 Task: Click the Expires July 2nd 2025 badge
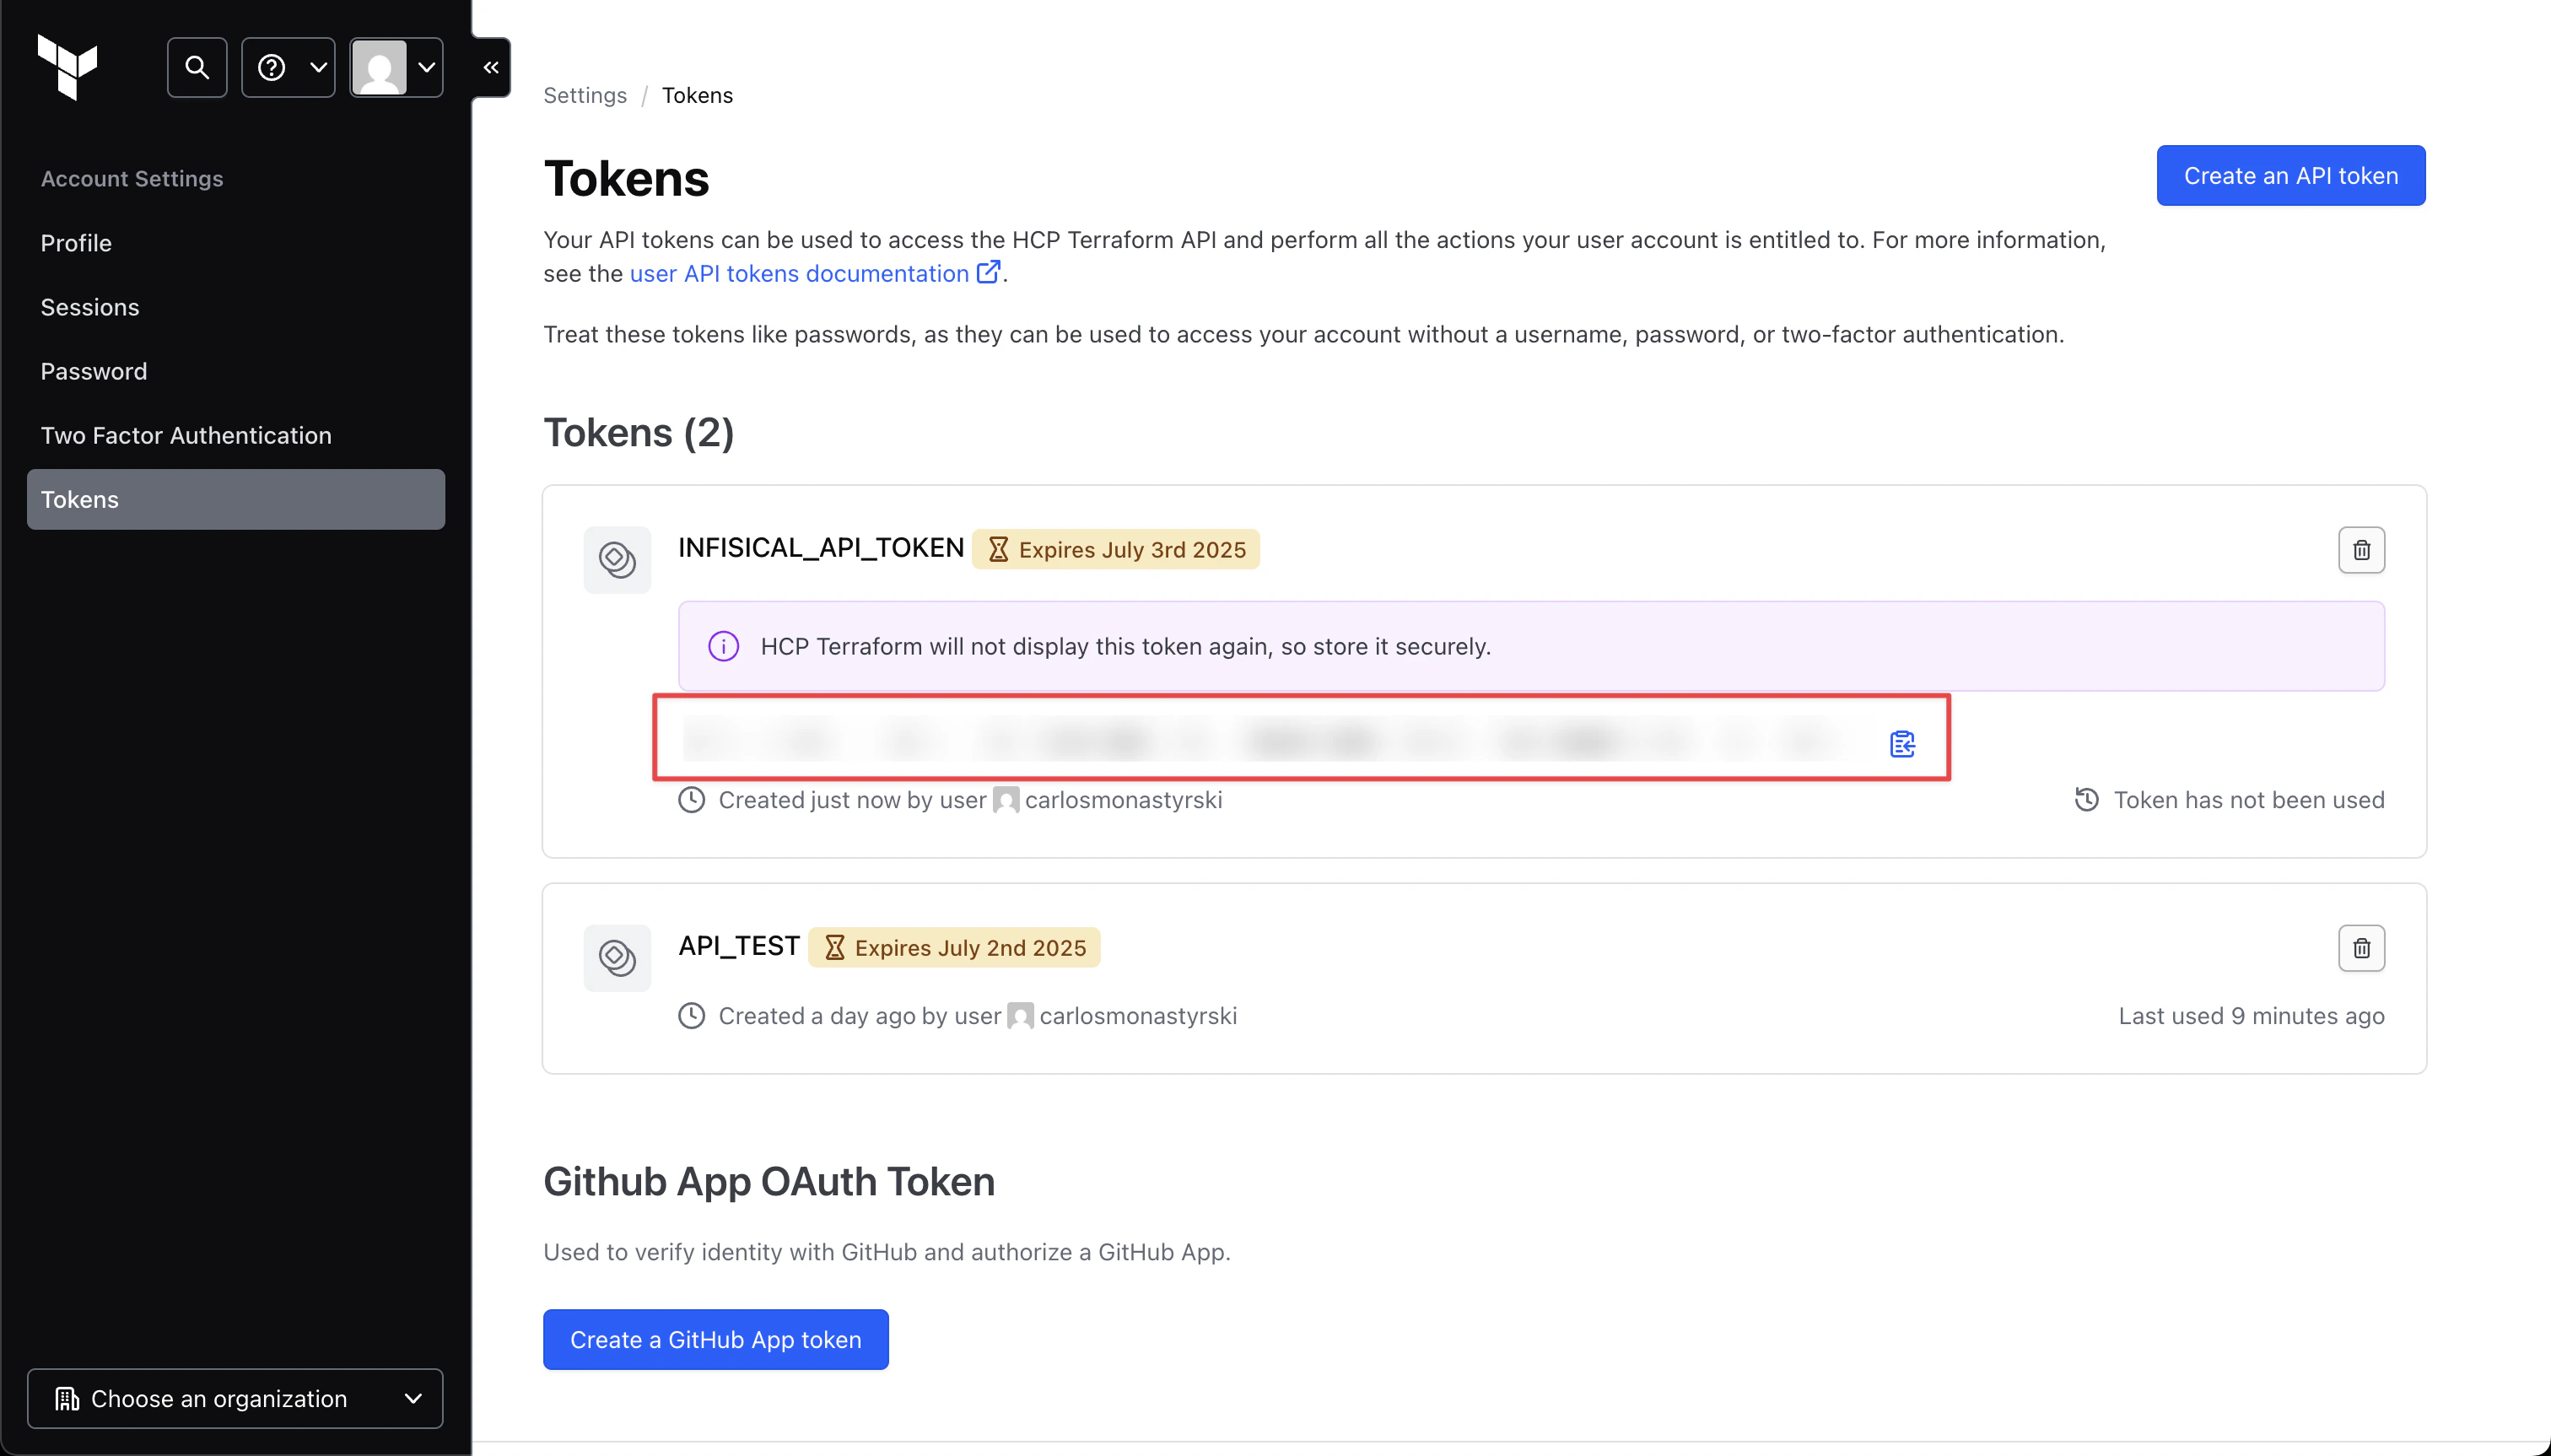point(954,947)
